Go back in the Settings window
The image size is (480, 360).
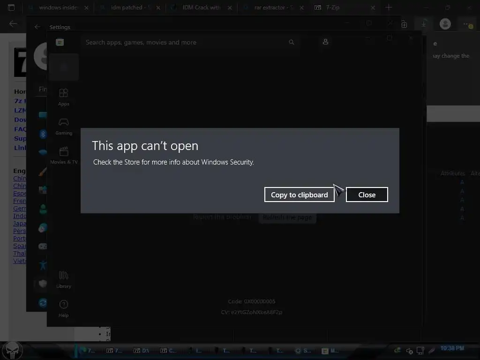coord(37,27)
